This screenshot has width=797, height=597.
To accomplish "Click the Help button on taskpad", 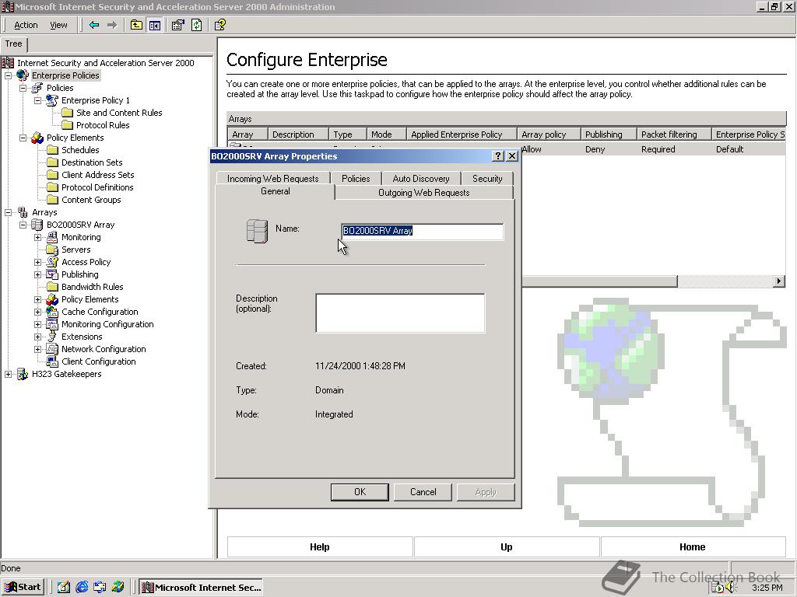I will click(x=320, y=546).
